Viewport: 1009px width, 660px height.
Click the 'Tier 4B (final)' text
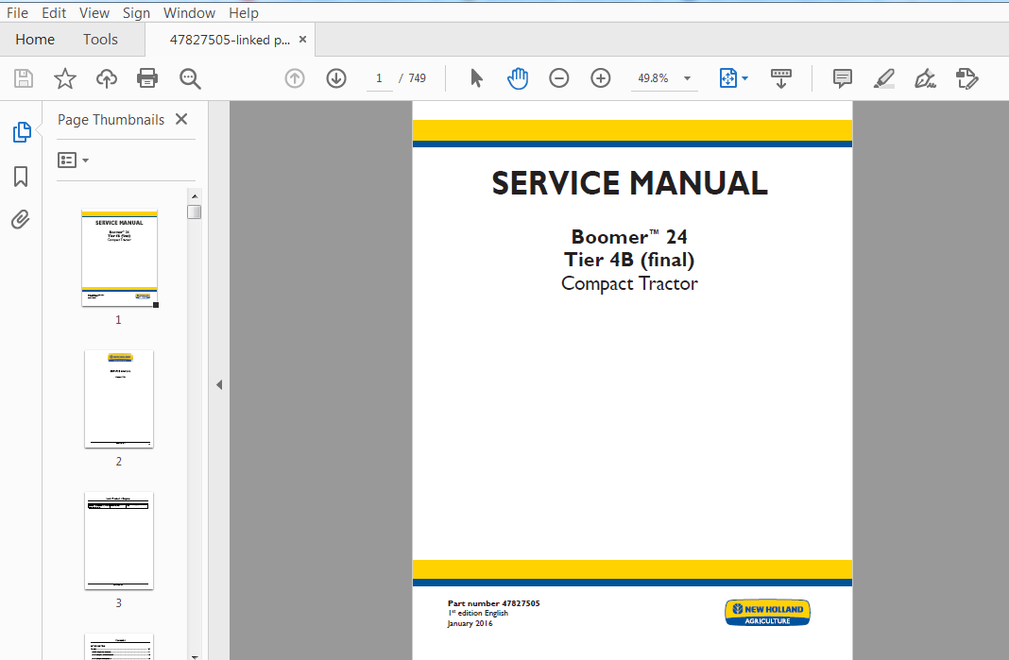tap(629, 260)
